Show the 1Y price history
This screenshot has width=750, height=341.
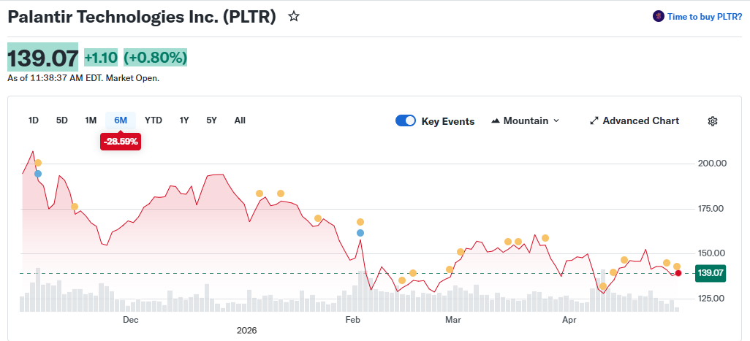pos(184,120)
